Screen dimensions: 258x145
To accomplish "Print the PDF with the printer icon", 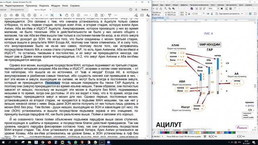I will 17,15.
